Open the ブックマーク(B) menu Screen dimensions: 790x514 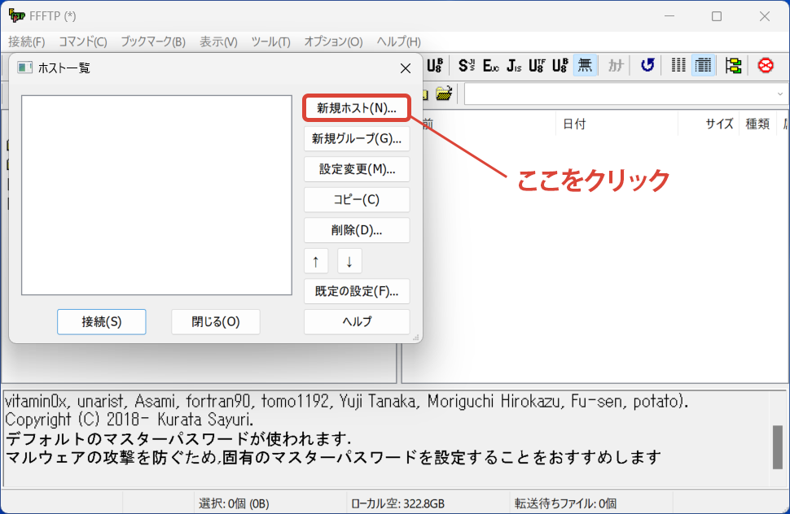153,41
